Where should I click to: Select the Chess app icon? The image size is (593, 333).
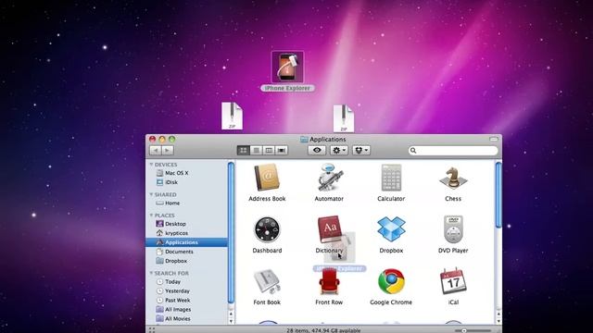coord(453,179)
